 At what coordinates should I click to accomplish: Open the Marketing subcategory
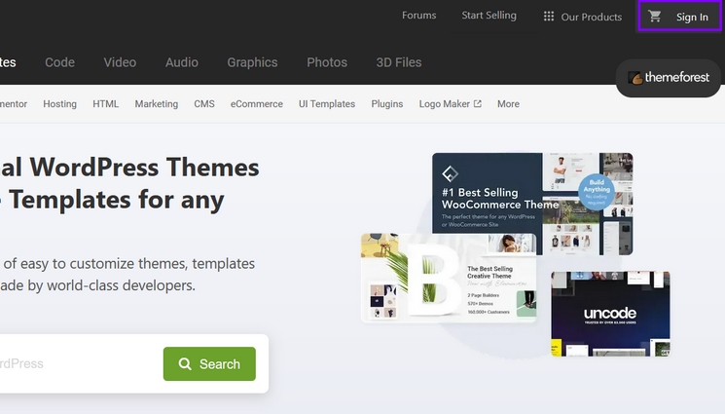[157, 104]
